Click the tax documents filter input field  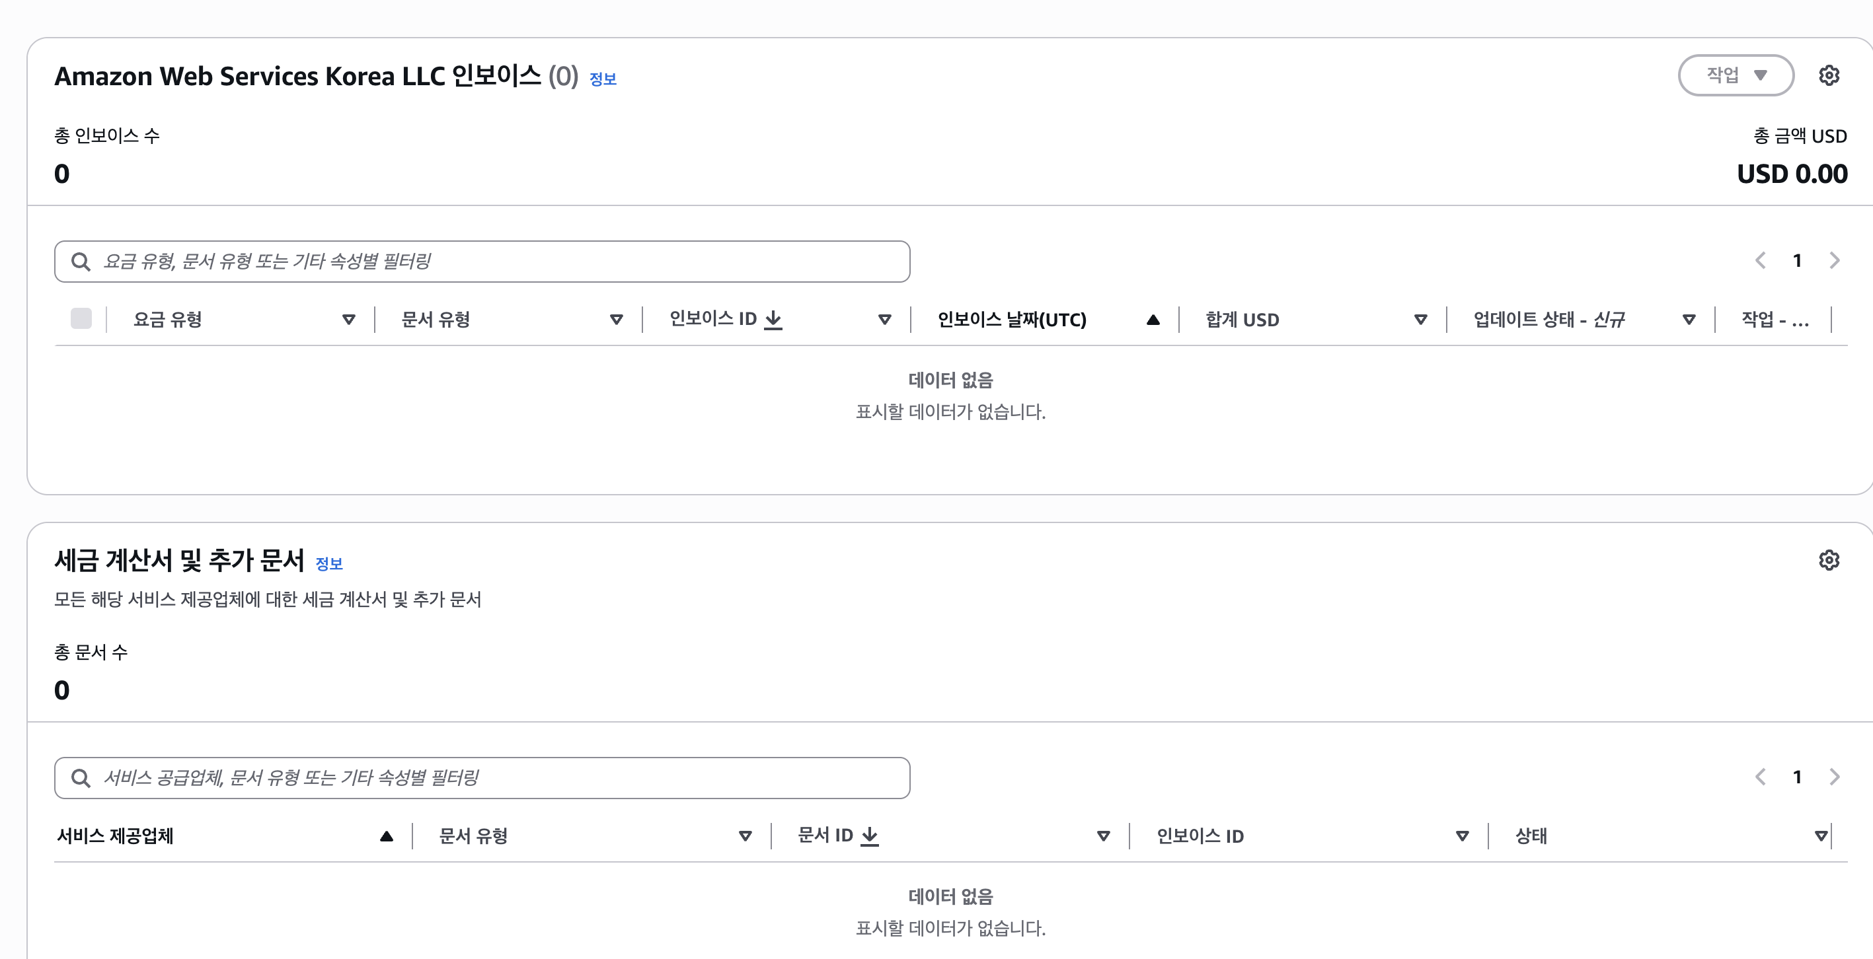click(482, 778)
